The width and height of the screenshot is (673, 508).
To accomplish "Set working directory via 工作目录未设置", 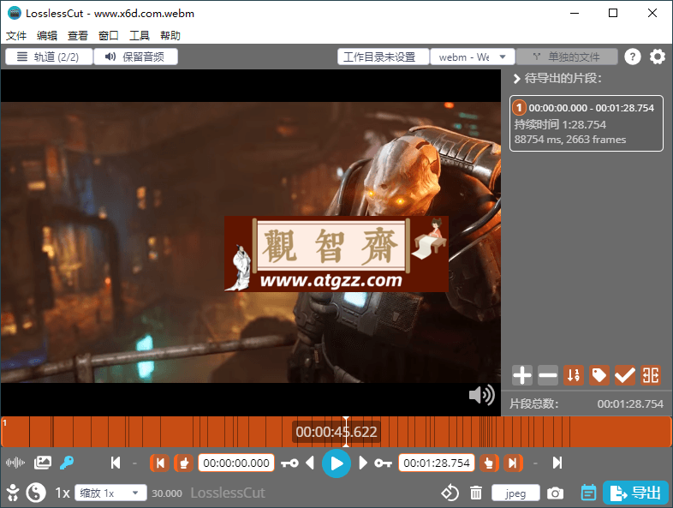I will tap(384, 57).
